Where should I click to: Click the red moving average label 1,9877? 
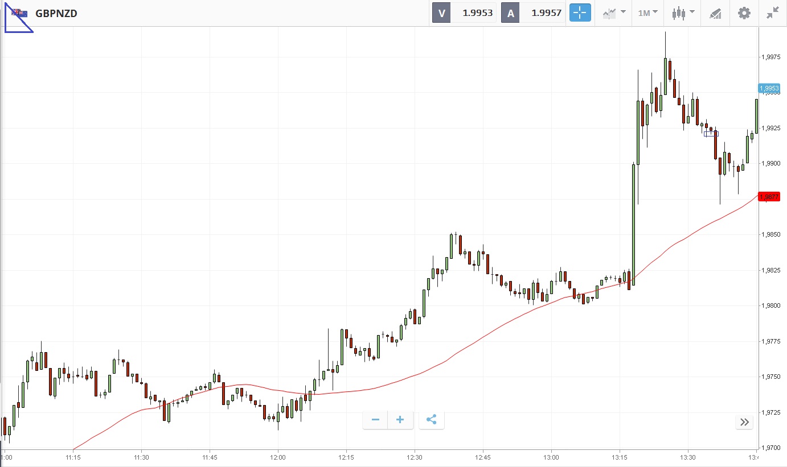coord(768,197)
